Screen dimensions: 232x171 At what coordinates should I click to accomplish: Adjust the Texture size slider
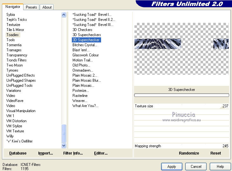(x=181, y=106)
